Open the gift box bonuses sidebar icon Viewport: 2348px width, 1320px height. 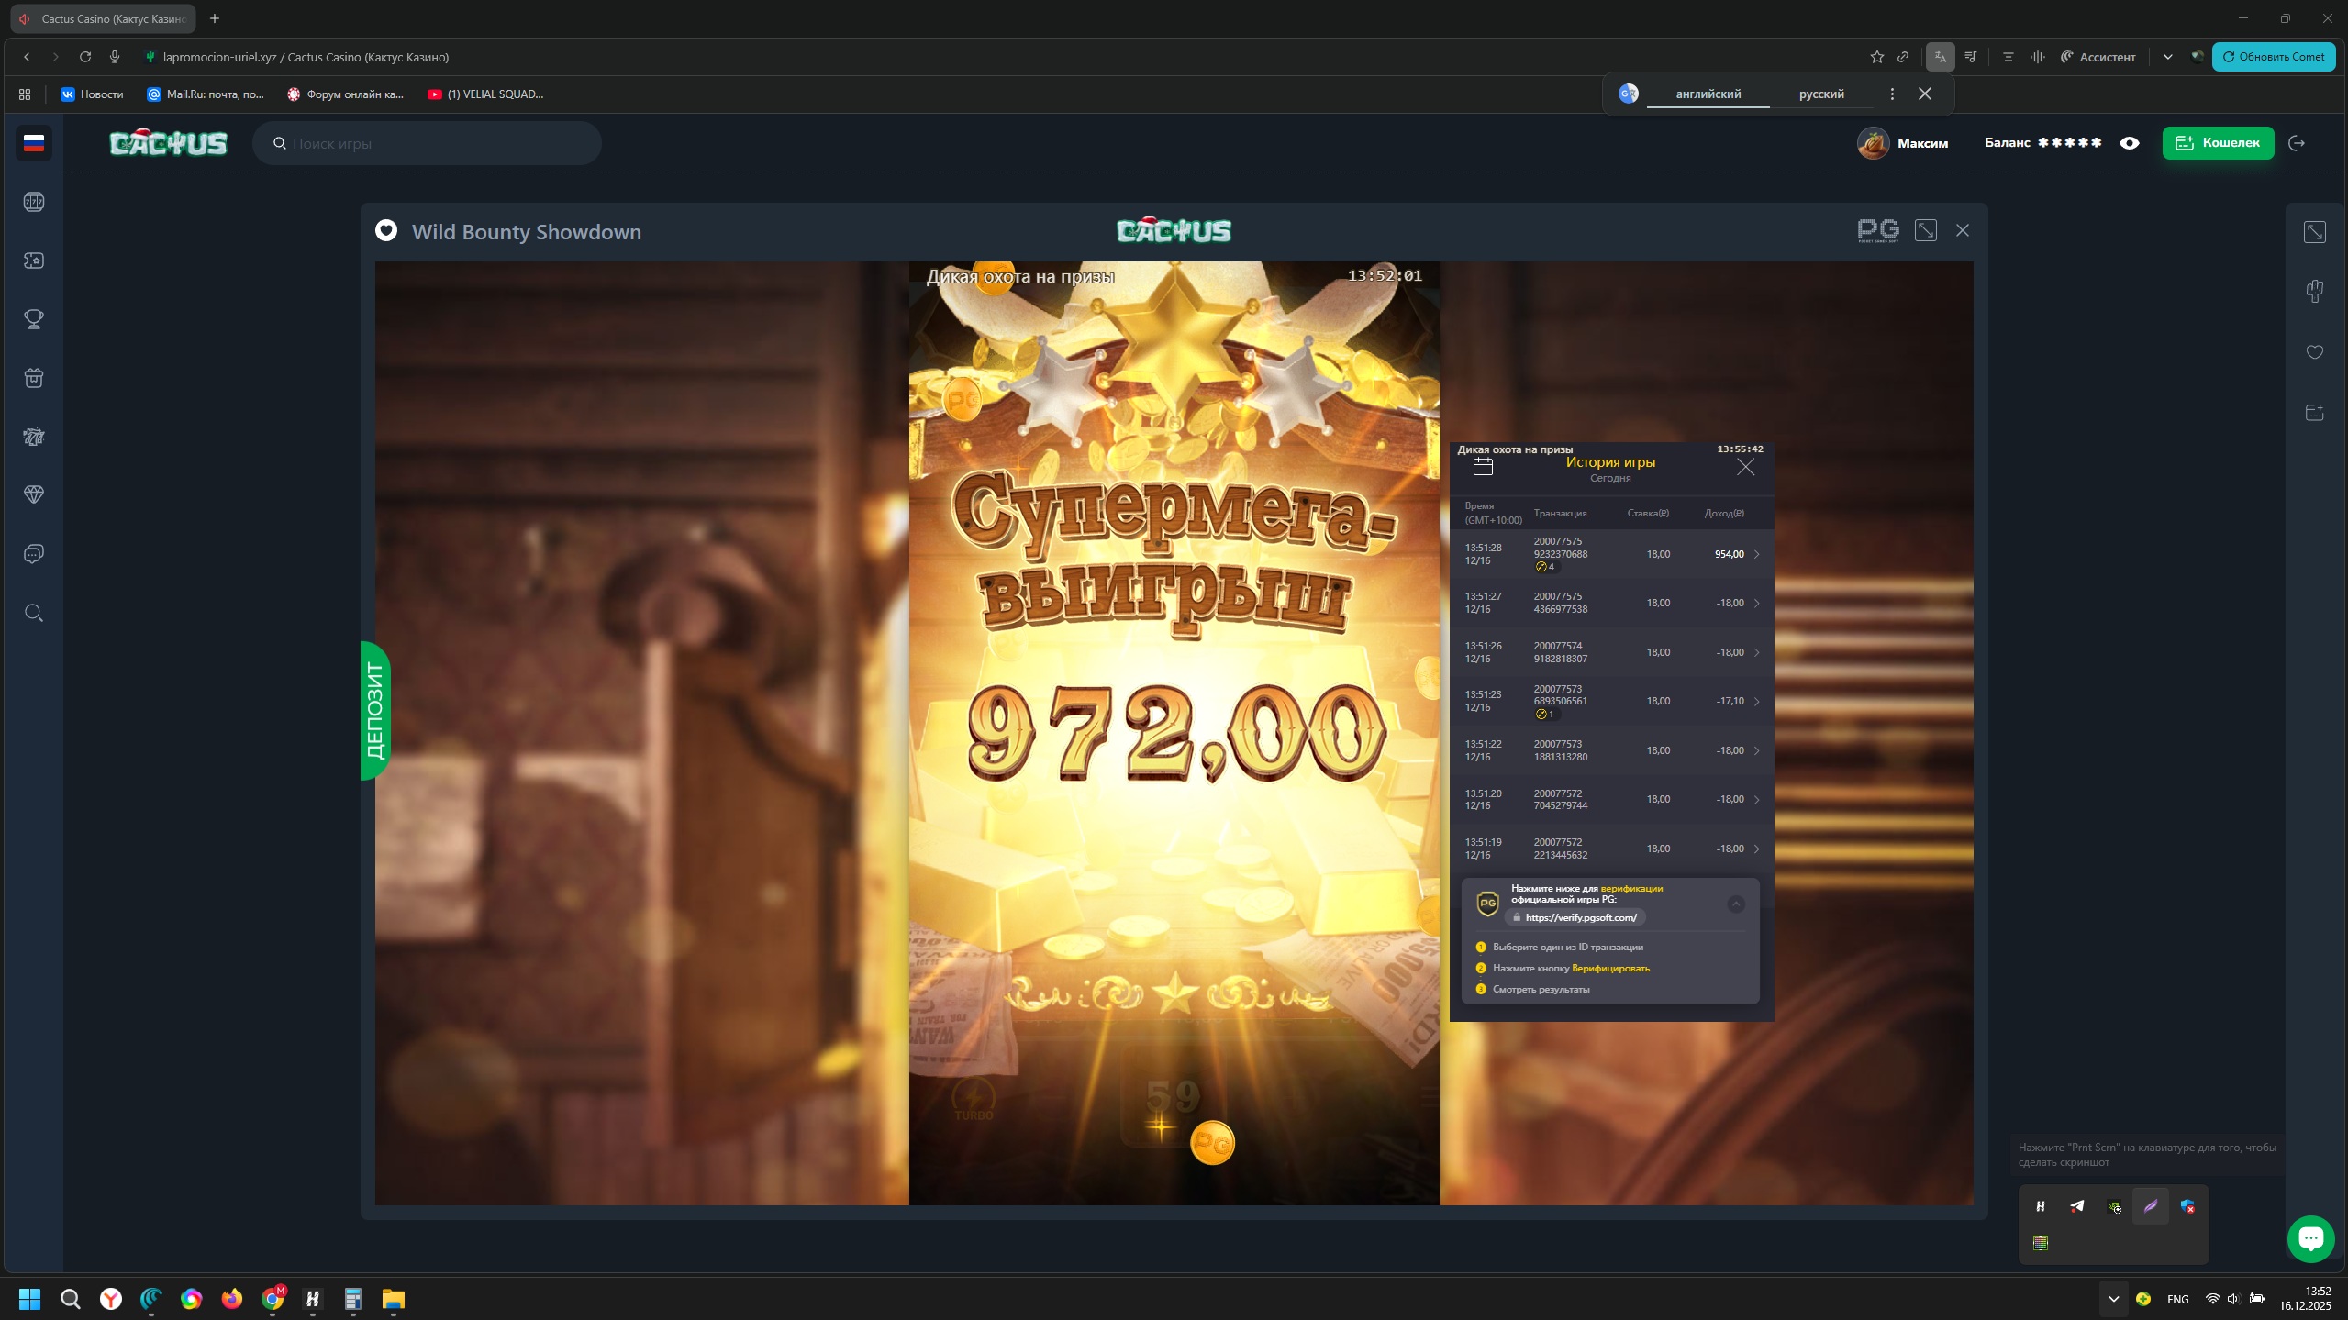coord(34,378)
